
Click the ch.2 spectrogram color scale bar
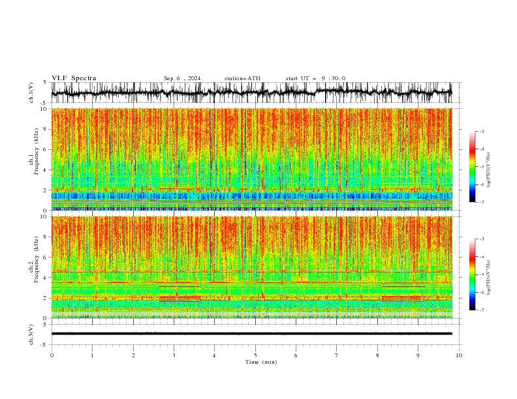click(x=472, y=274)
